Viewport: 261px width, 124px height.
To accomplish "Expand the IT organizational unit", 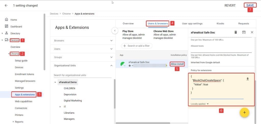I will (60, 107).
